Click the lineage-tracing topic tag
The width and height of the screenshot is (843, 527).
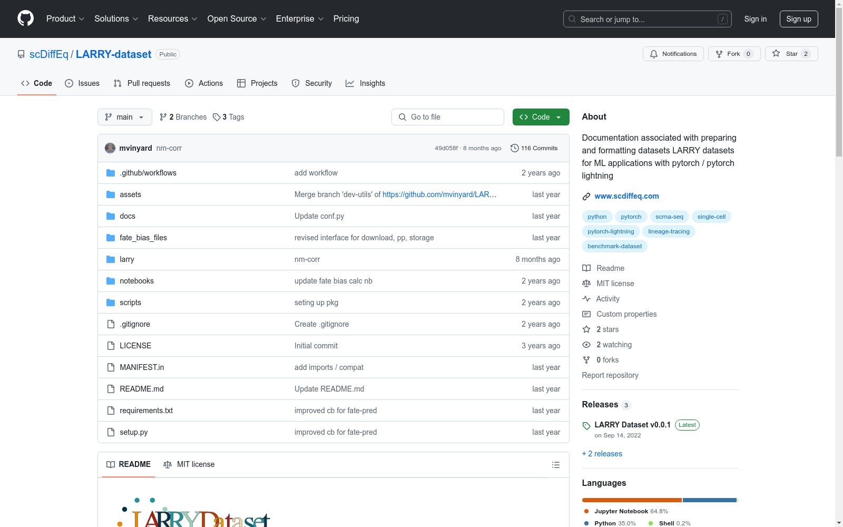(669, 231)
